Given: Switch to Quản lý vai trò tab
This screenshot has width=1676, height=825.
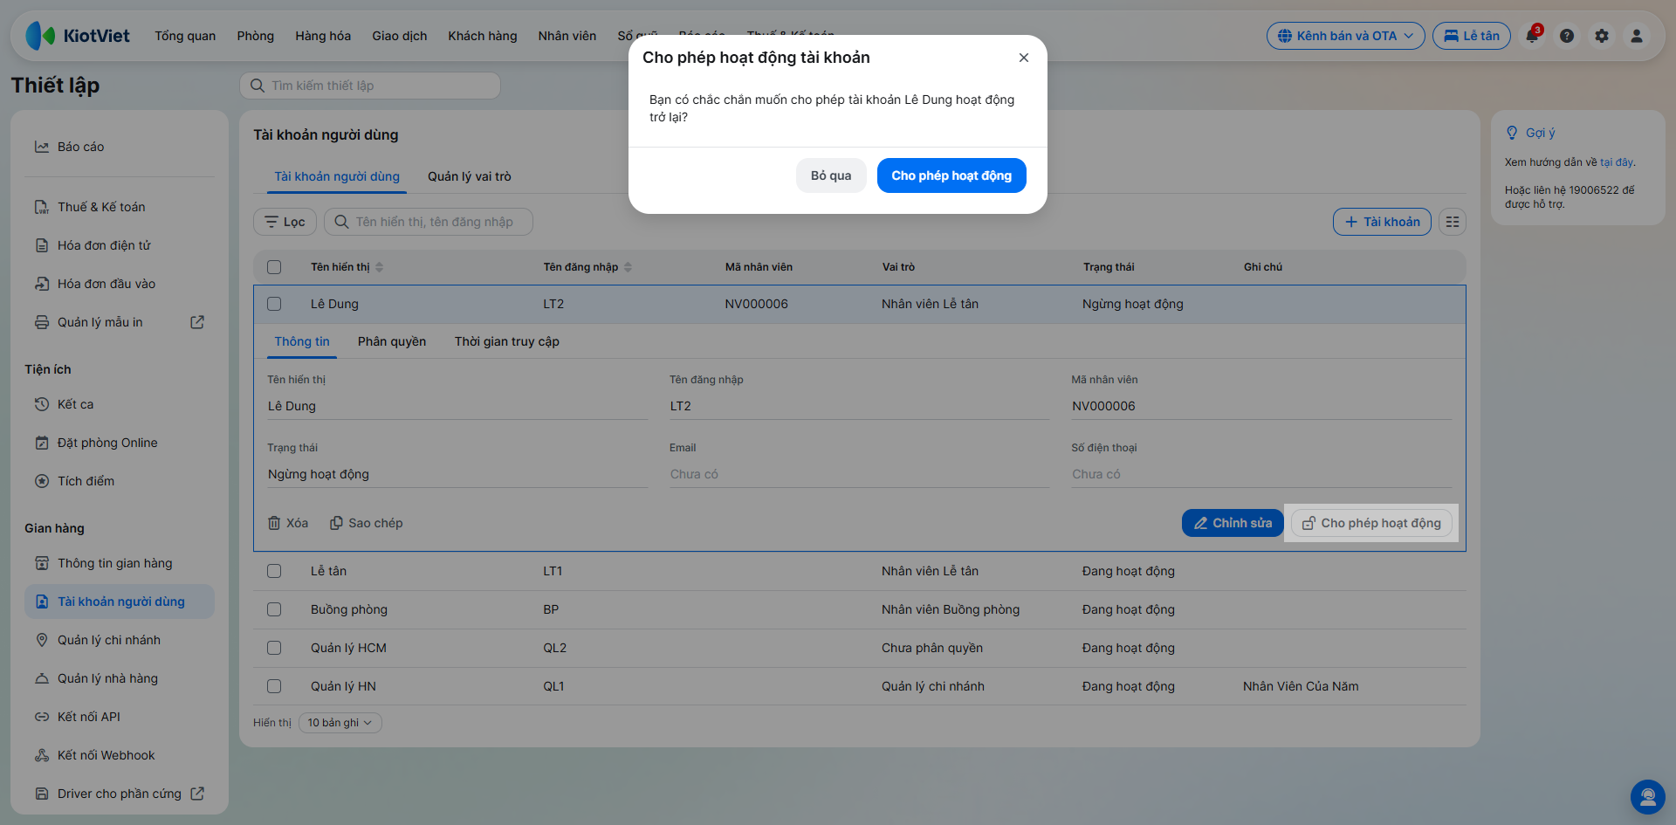Looking at the screenshot, I should click(470, 176).
